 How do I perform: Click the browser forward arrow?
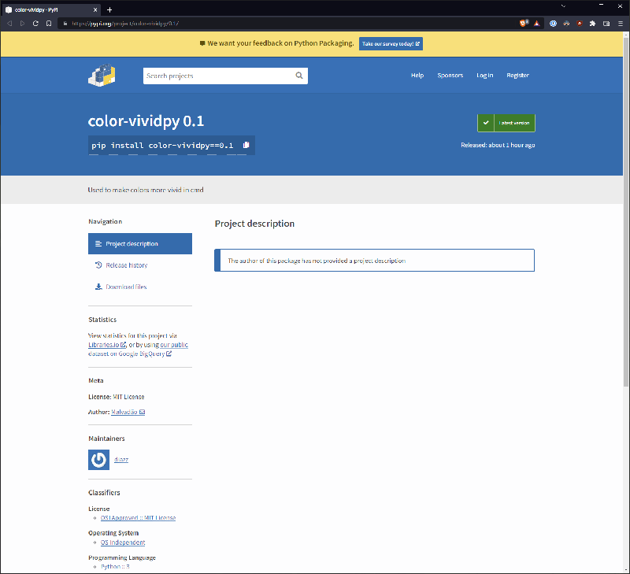pyautogui.click(x=23, y=24)
